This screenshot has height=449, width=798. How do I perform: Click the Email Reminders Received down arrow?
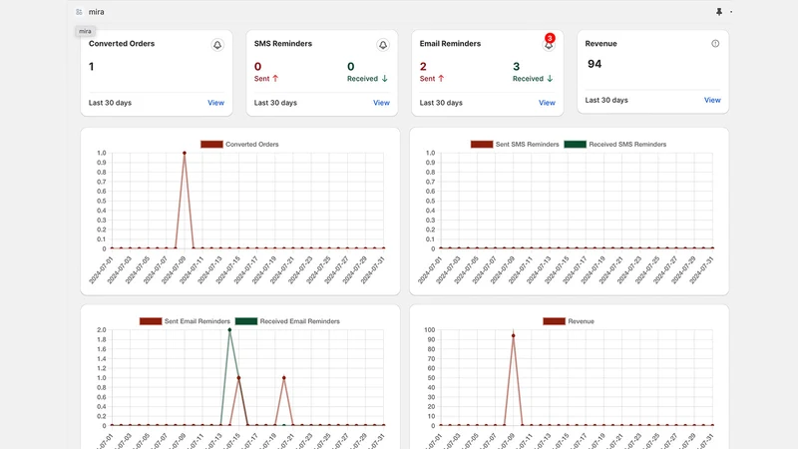(x=550, y=79)
